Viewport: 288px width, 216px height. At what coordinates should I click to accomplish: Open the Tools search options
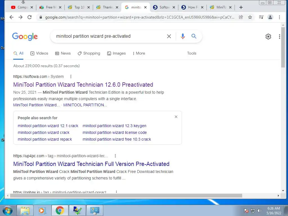(192, 53)
